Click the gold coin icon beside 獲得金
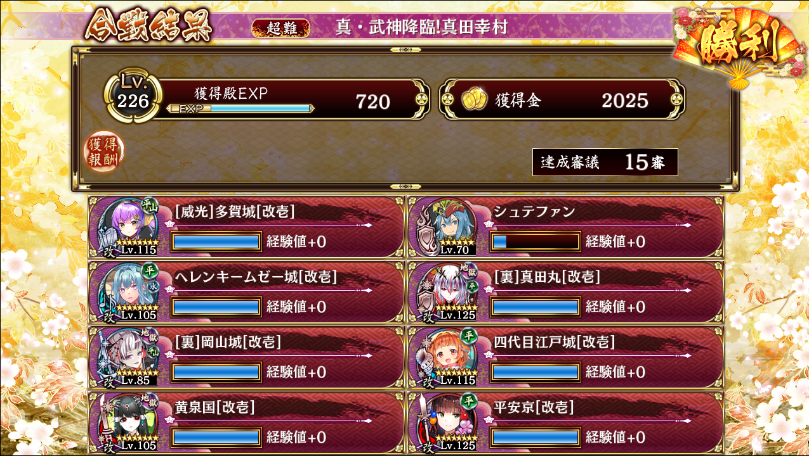Viewport: 809px width, 456px height. point(474,100)
